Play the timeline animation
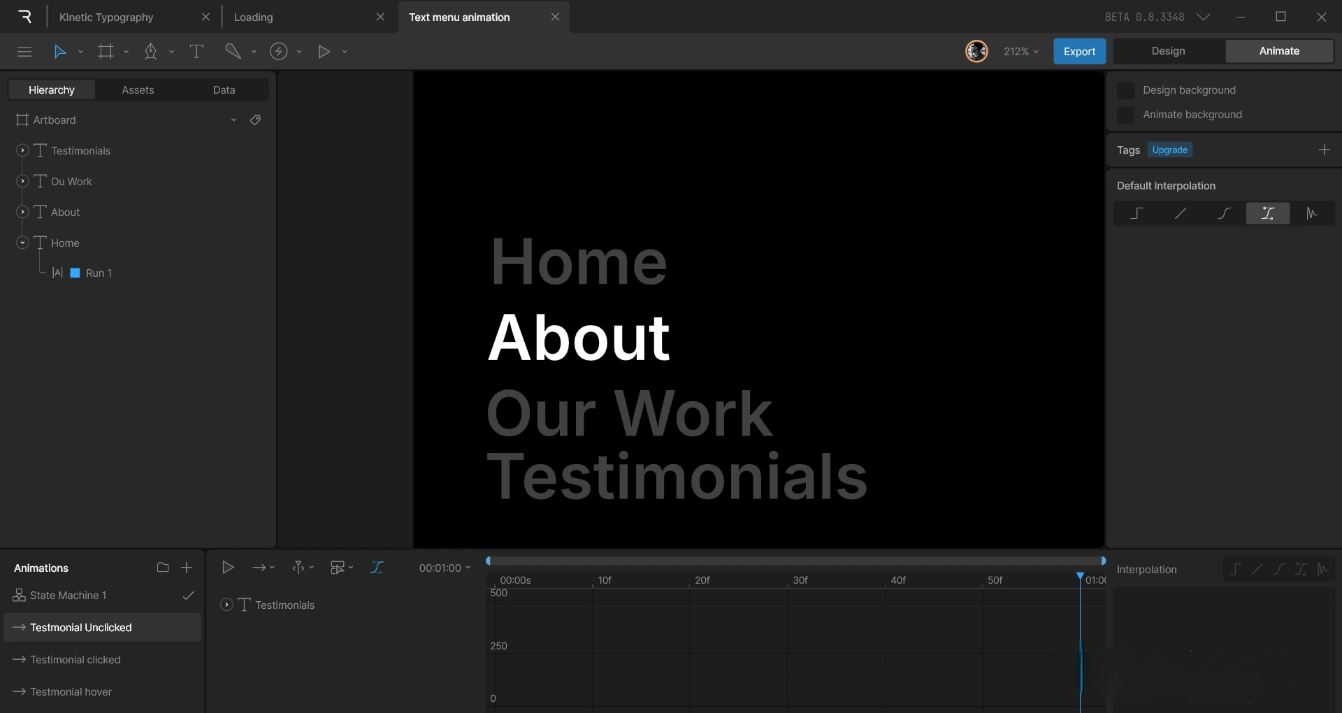The height and width of the screenshot is (713, 1342). tap(228, 567)
